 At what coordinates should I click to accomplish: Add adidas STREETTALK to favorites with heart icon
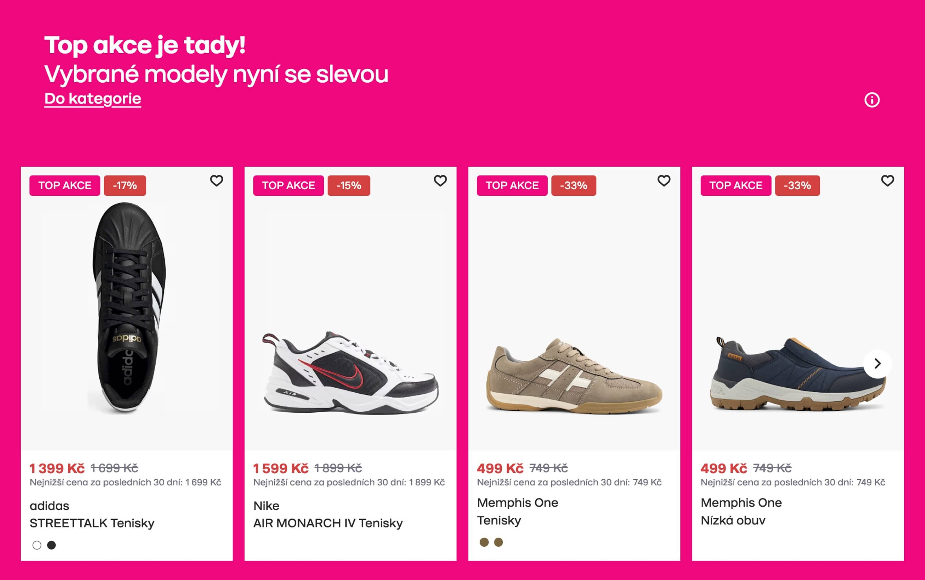click(x=216, y=181)
